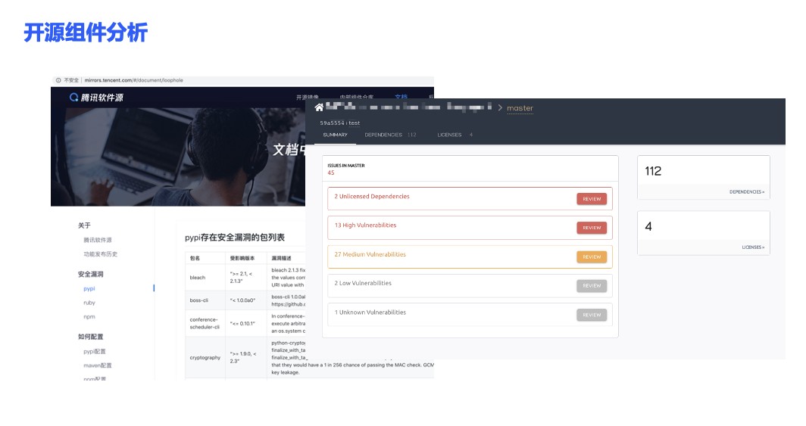Image resolution: width=806 pixels, height=426 pixels.
Task: Click the site info icon in the address bar
Action: pyautogui.click(x=58, y=80)
